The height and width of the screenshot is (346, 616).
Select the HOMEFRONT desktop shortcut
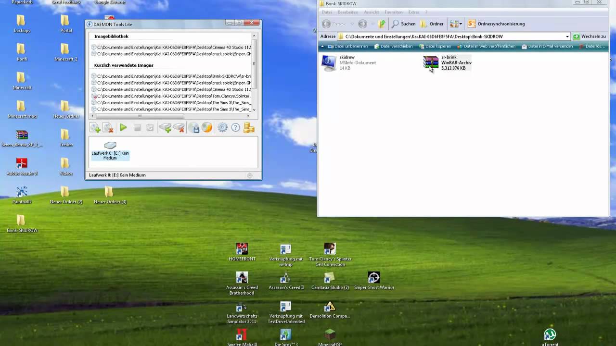coord(242,252)
